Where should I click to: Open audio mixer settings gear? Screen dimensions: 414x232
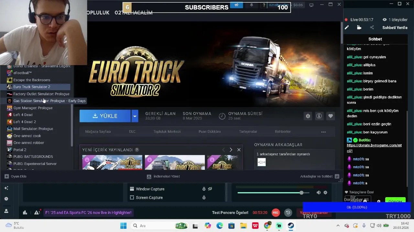(x=325, y=192)
